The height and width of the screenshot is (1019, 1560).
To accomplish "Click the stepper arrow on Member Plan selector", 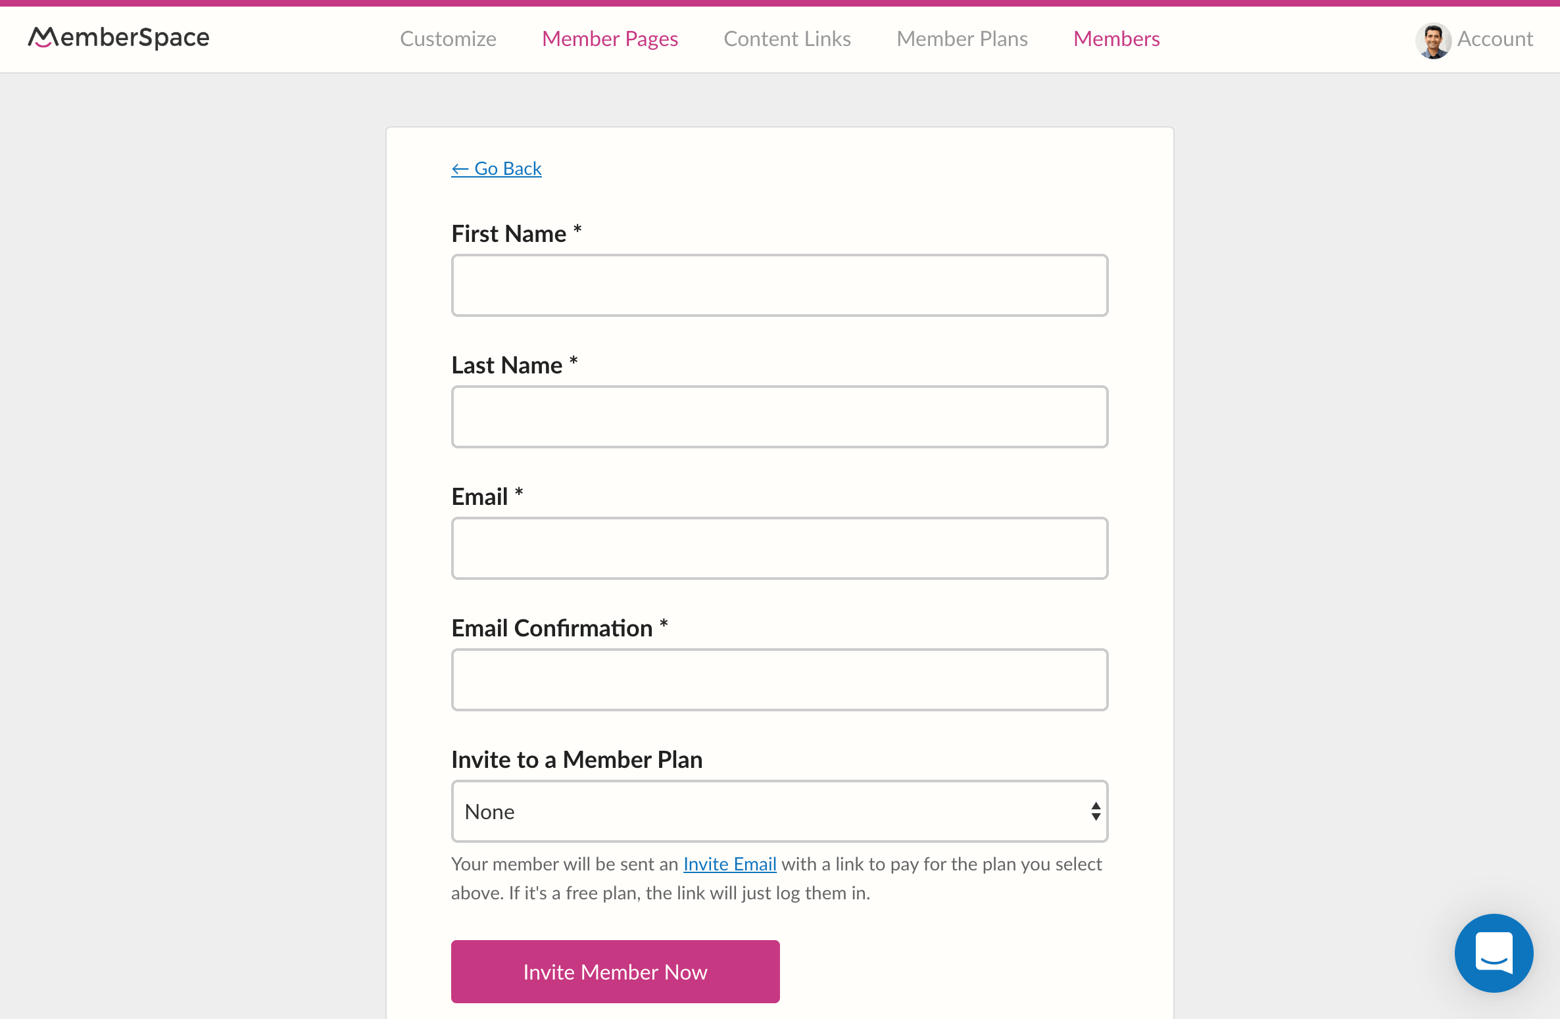I will (x=1094, y=812).
